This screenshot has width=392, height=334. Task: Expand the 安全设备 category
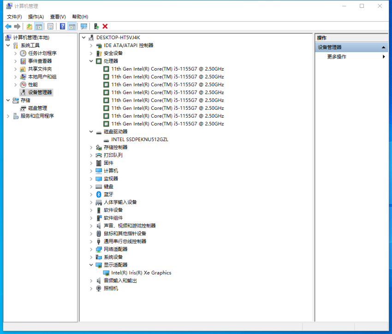pyautogui.click(x=91, y=53)
